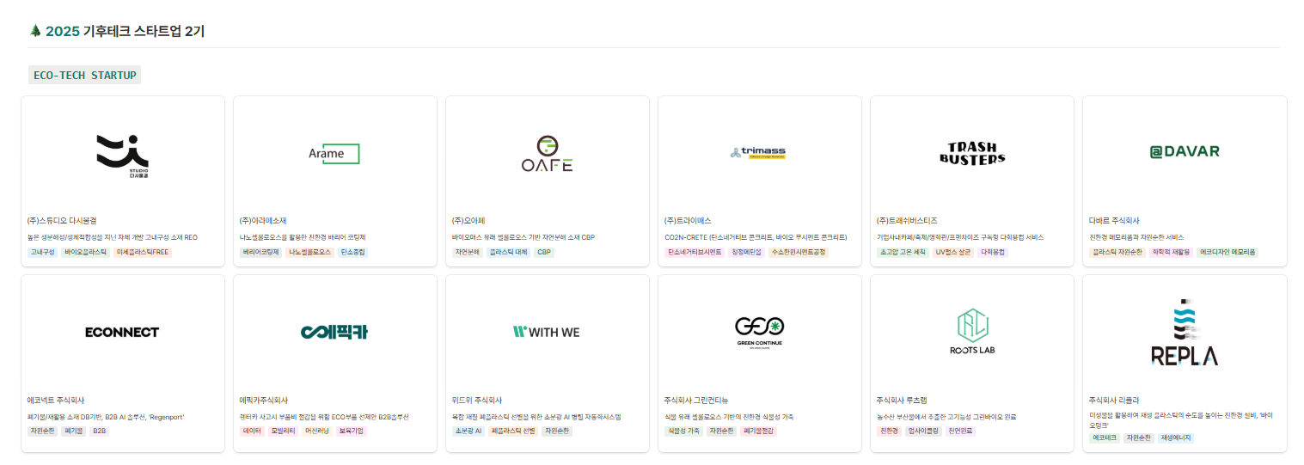Open the trimass logo thumbnail

point(760,151)
